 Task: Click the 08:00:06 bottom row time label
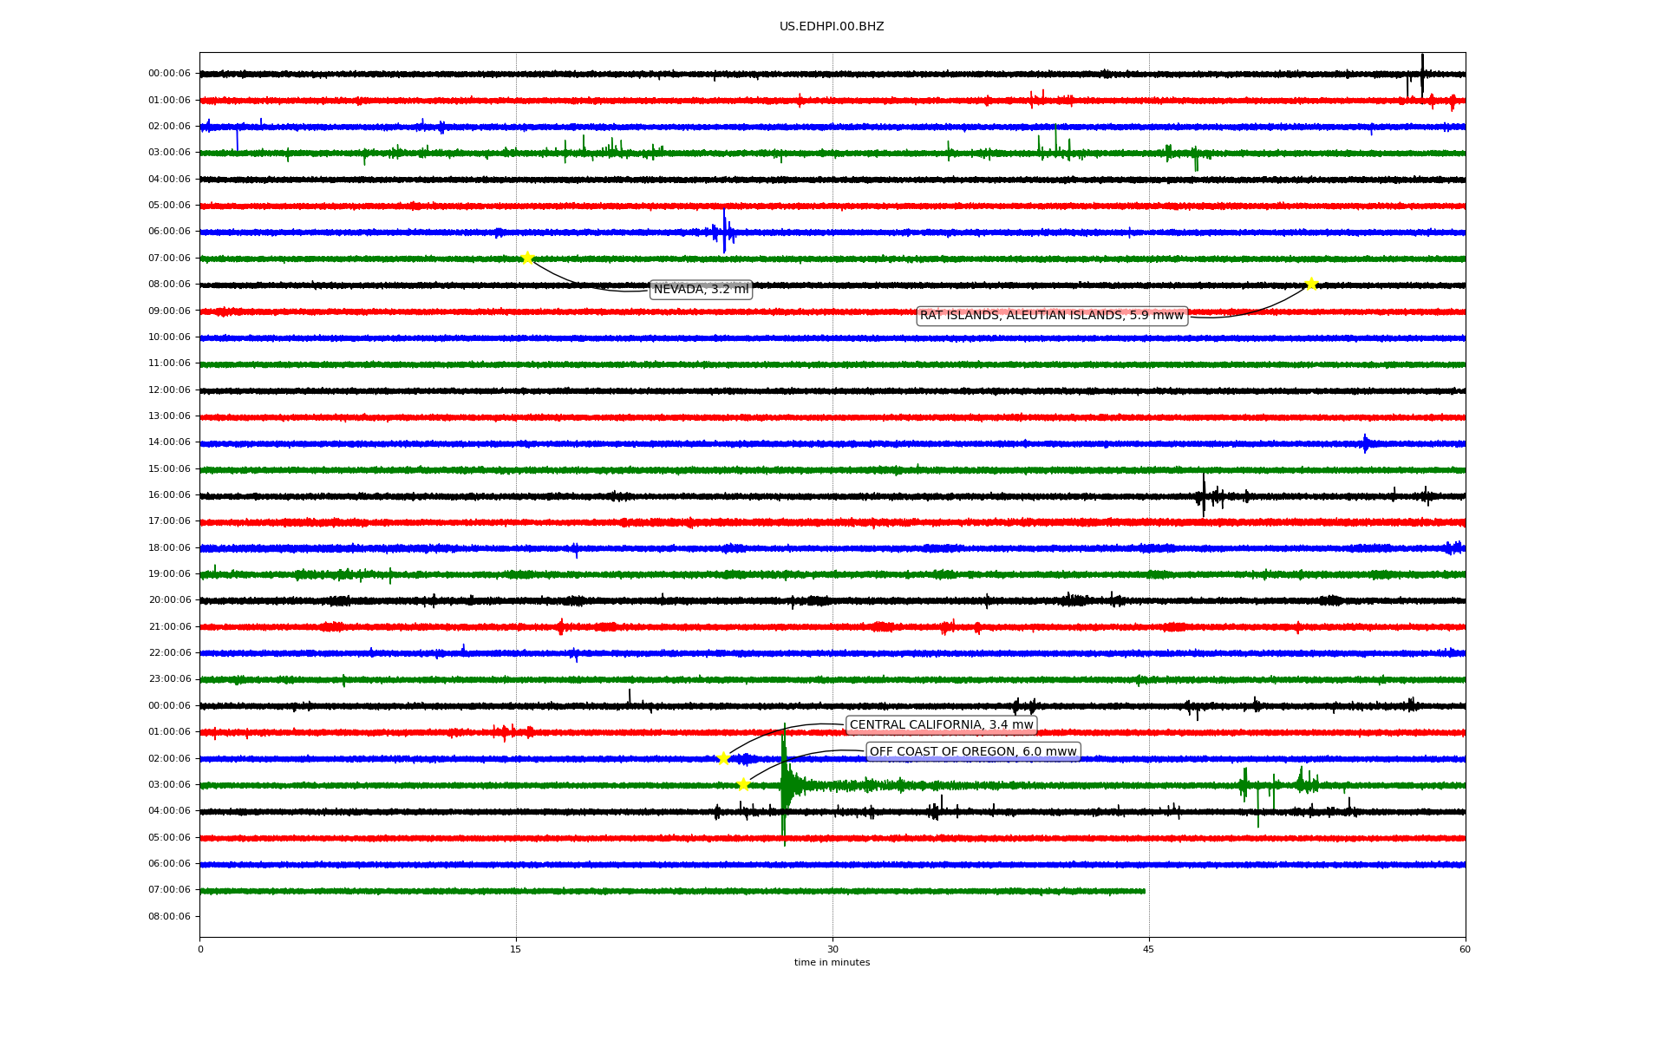169,917
